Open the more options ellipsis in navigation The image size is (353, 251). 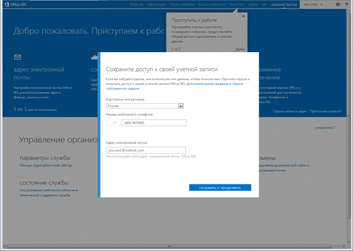coord(264,5)
